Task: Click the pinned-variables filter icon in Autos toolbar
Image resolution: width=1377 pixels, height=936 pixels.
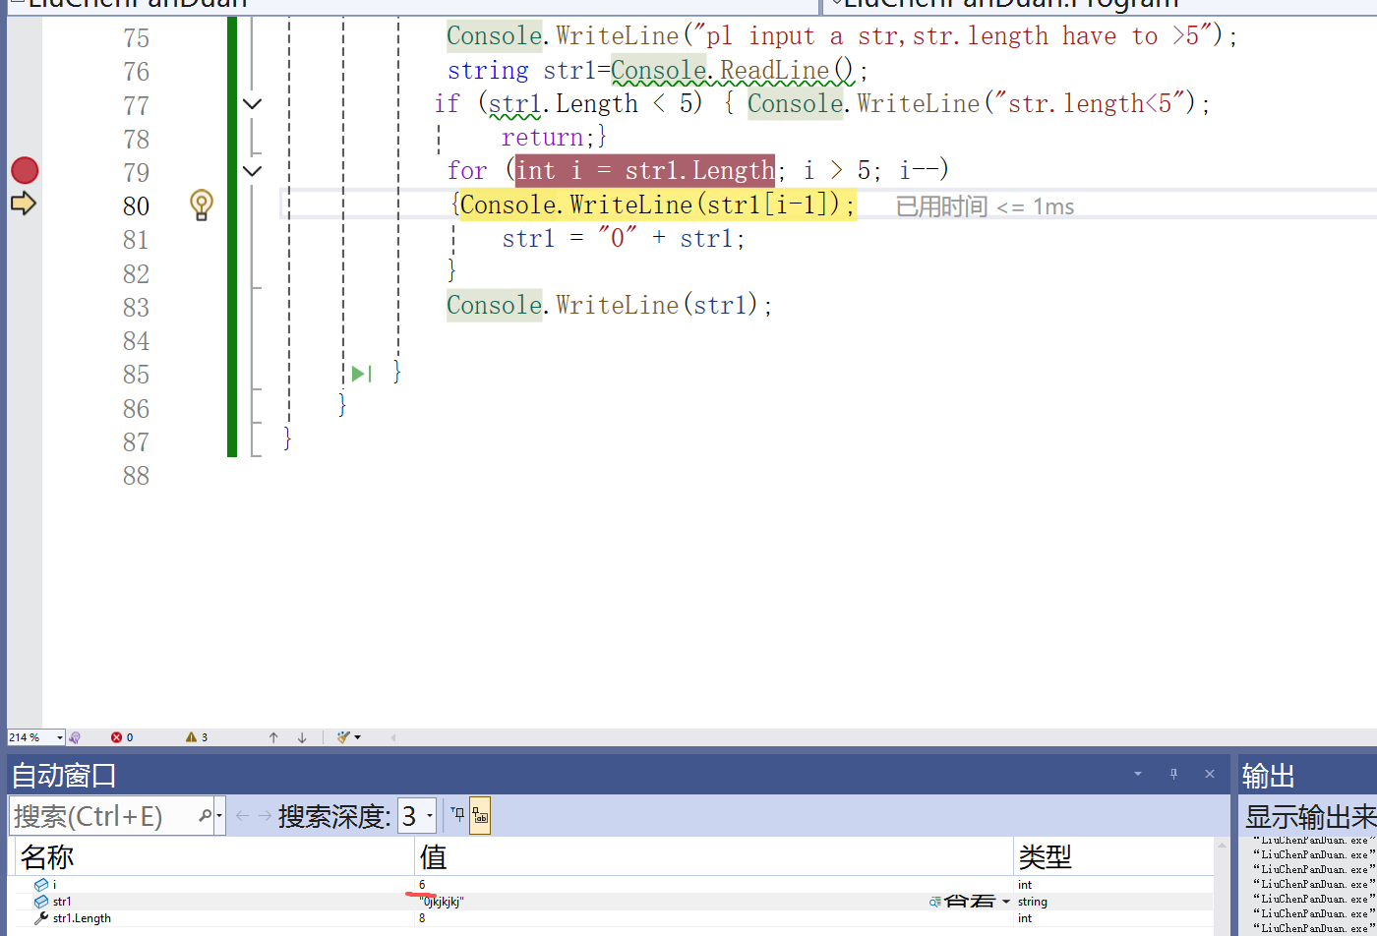Action: [x=457, y=815]
